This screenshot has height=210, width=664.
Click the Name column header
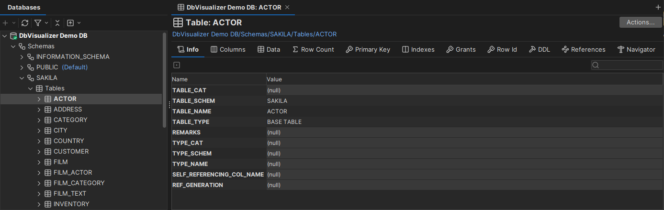pyautogui.click(x=219, y=79)
